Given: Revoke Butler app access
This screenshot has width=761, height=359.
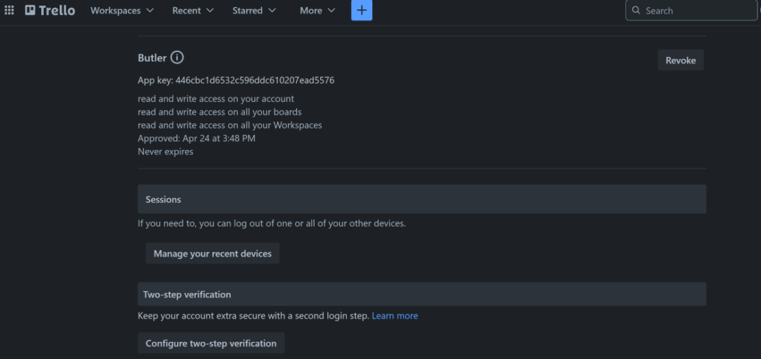Looking at the screenshot, I should tap(680, 60).
